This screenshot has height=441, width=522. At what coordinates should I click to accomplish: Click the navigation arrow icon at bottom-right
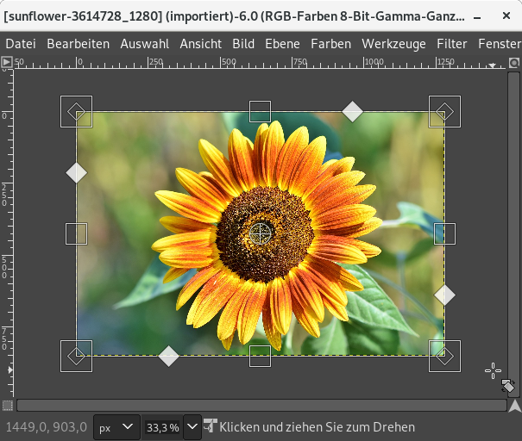[514, 406]
